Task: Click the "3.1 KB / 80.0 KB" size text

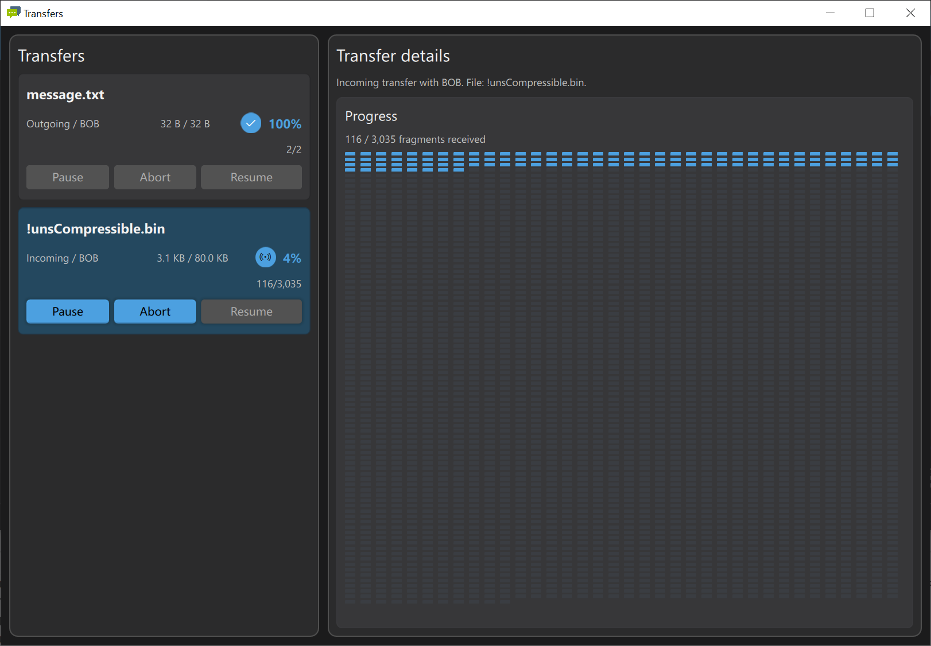Action: coord(192,258)
